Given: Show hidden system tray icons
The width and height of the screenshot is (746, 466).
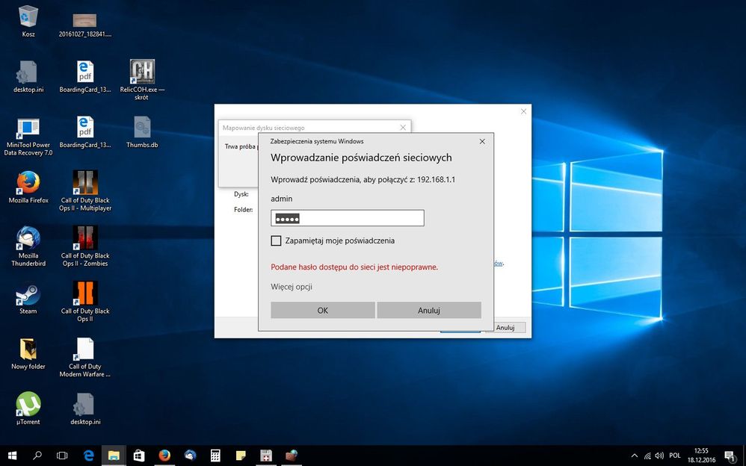Looking at the screenshot, I should coord(635,455).
